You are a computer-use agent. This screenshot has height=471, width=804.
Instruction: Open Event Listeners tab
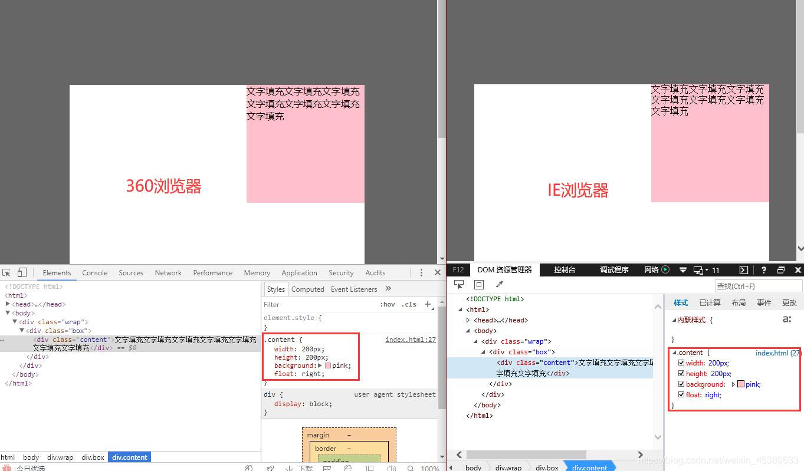(x=354, y=289)
